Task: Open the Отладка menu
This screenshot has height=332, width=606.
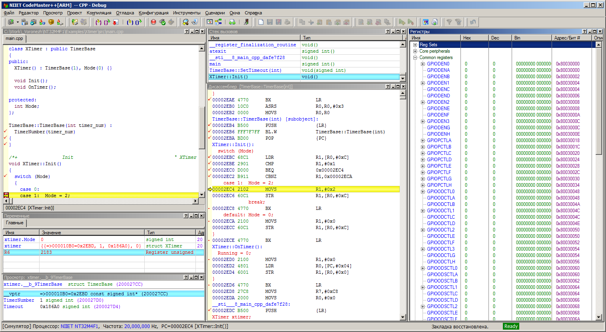Action: point(125,13)
